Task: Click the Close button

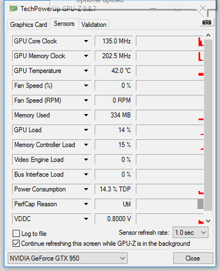Action: tap(193, 258)
